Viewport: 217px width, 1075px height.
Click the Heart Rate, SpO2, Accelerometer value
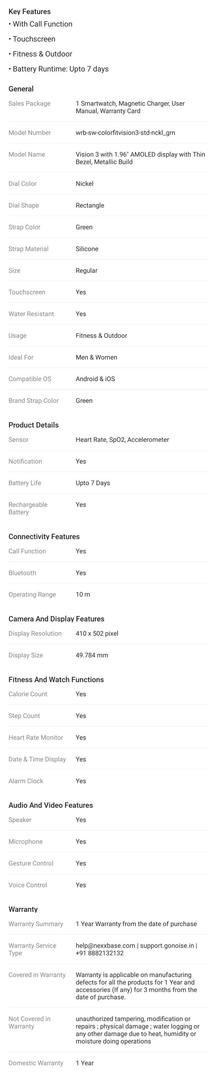coord(122,439)
